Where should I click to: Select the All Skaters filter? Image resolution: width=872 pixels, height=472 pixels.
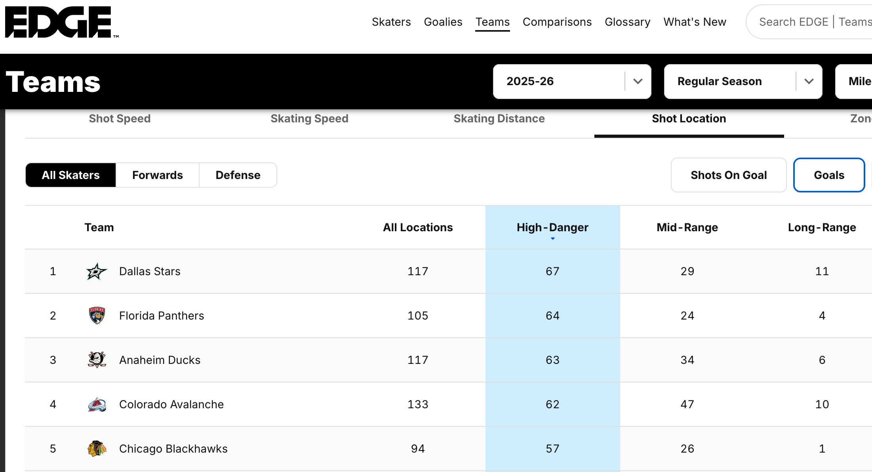(x=71, y=175)
